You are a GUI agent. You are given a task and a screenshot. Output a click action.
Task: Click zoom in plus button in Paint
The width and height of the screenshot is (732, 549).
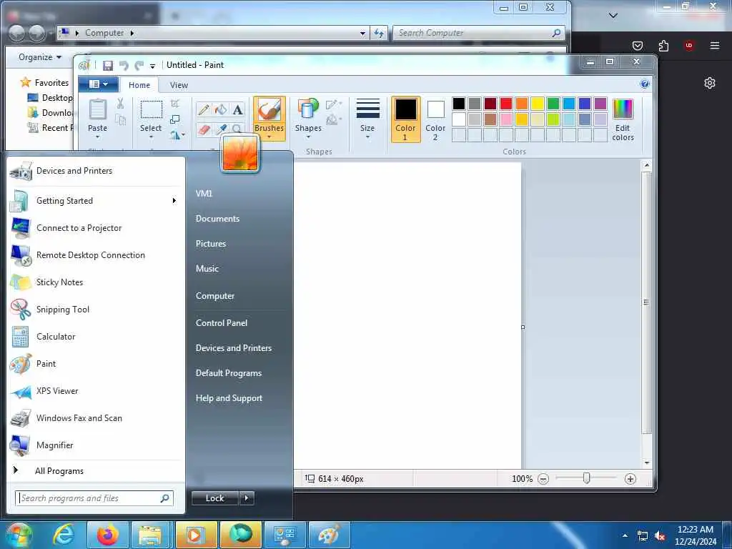click(630, 479)
